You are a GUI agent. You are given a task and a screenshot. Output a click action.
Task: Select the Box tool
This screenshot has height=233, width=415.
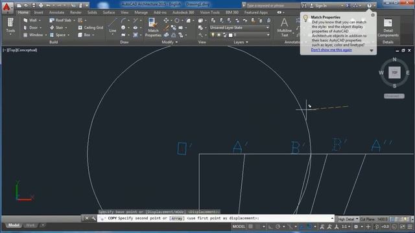tap(84, 35)
